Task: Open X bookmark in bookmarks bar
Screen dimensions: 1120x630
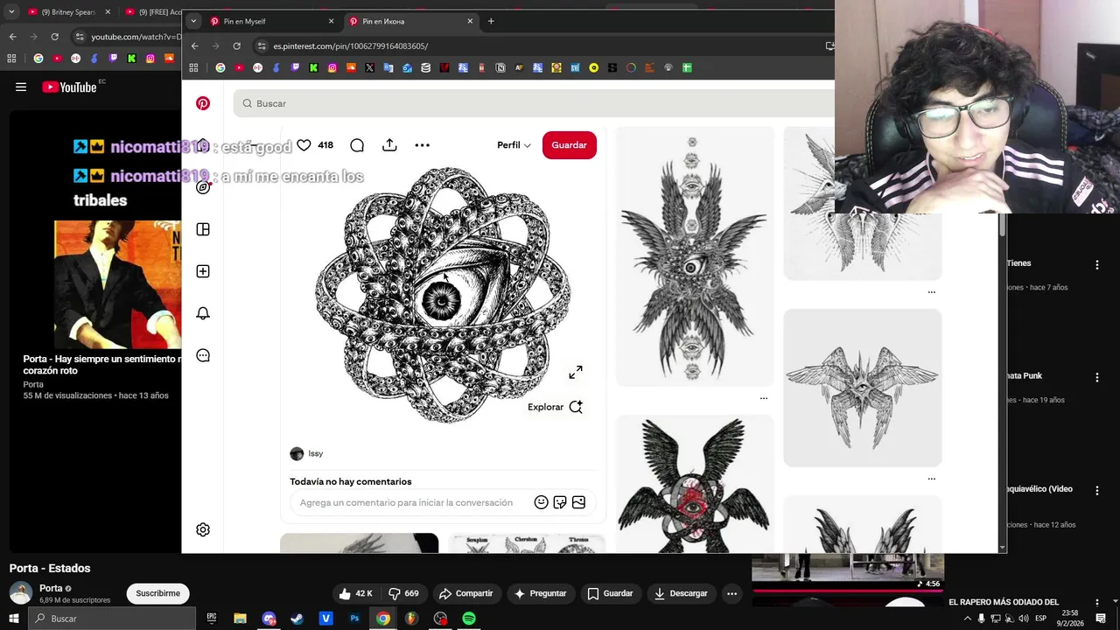Action: (369, 67)
